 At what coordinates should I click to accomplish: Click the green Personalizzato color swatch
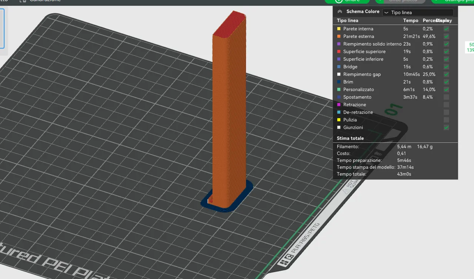click(339, 89)
